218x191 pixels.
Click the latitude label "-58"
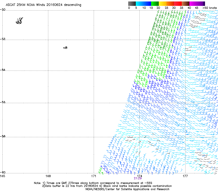pyautogui.click(x=3, y=136)
